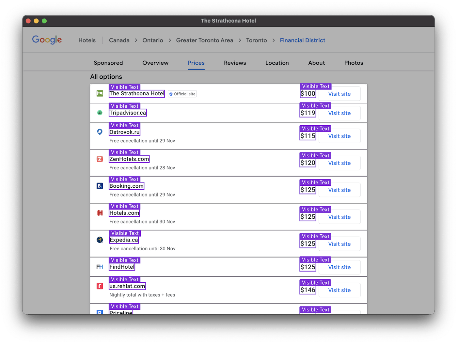
Task: Click the Hotels breadcrumb link
Action: [x=87, y=40]
